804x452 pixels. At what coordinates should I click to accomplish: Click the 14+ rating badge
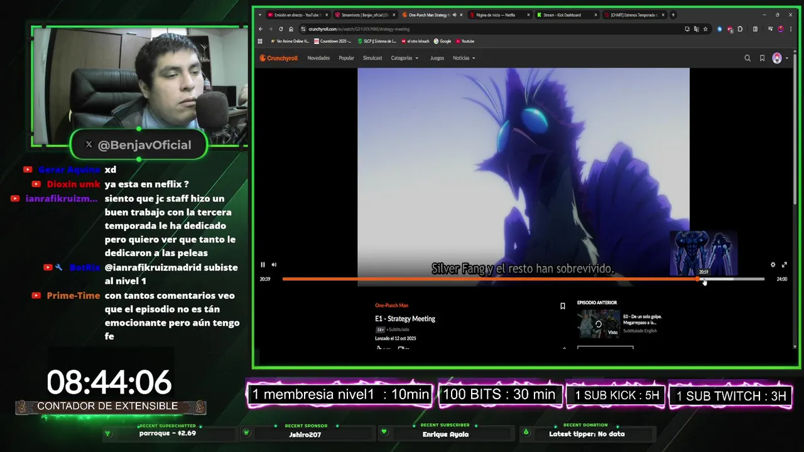pos(380,330)
